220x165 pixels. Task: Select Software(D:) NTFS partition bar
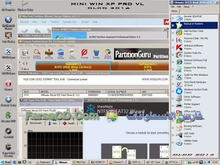(140, 66)
